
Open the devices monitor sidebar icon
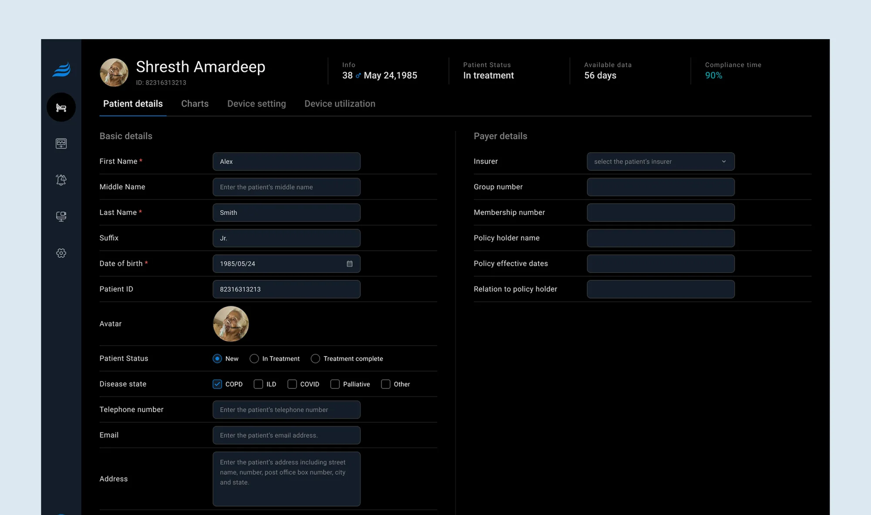(x=61, y=216)
